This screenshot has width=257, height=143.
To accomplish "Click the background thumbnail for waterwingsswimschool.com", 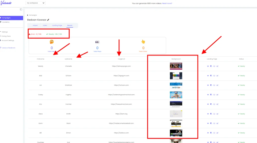I will (x=176, y=95).
